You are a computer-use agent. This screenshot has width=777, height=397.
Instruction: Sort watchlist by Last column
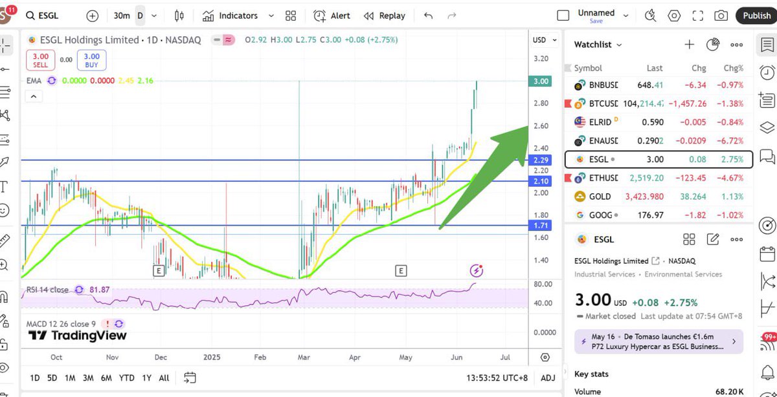coord(655,68)
